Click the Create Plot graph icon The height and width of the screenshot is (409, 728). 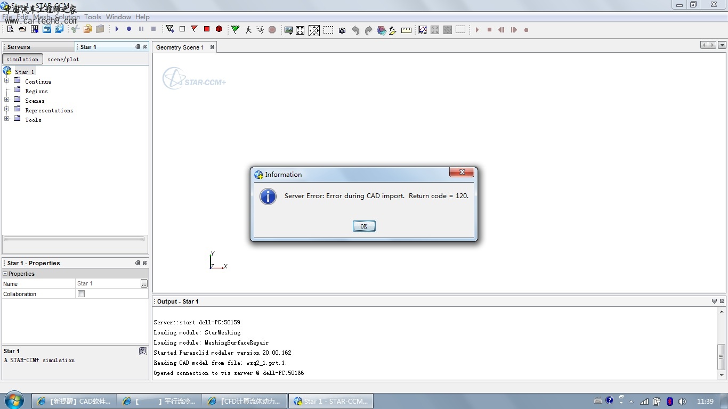click(x=423, y=30)
